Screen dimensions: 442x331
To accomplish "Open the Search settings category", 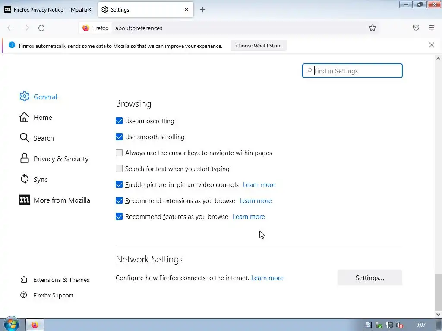I will [x=37, y=138].
